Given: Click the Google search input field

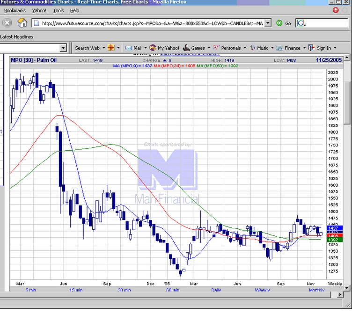Looking at the screenshot, I should pos(327,23).
